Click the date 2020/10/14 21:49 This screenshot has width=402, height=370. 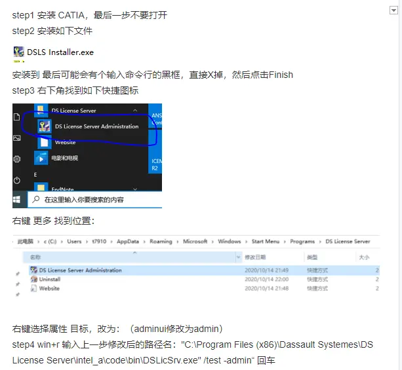[x=267, y=270]
